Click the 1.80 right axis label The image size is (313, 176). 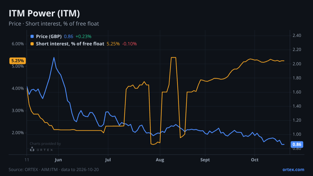point(297,78)
